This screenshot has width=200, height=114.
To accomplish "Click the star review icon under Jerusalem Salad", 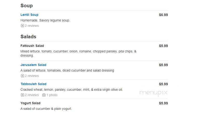I will (22, 76).
